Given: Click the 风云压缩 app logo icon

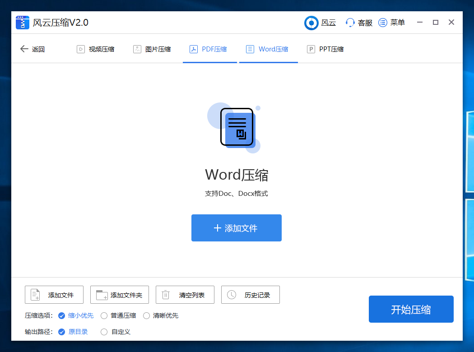Looking at the screenshot, I should tap(23, 23).
